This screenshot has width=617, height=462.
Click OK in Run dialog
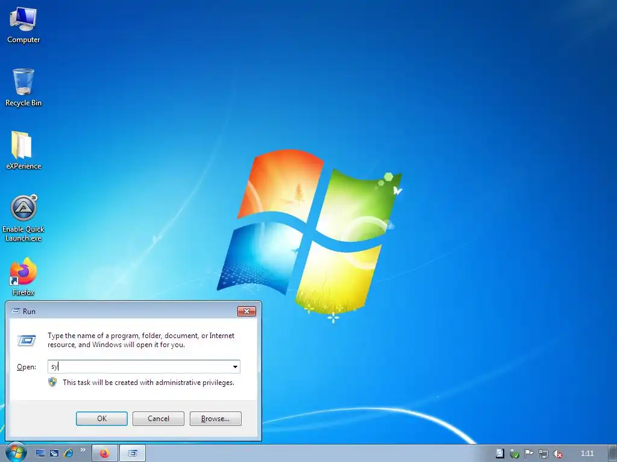pyautogui.click(x=102, y=419)
